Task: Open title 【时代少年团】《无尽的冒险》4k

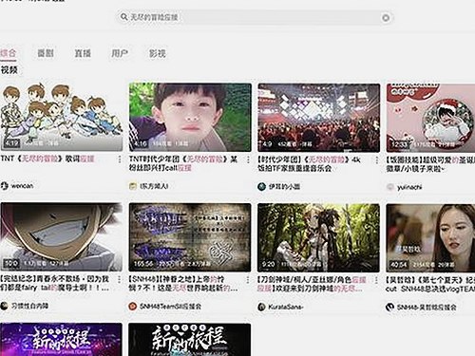Action: coord(309,163)
